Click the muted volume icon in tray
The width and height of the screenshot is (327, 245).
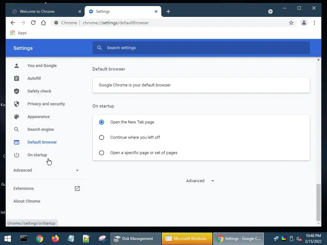[299, 239]
